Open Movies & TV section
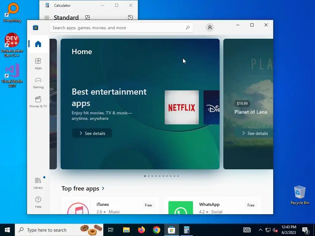Screen dimensions: 315x236 click(x=38, y=102)
